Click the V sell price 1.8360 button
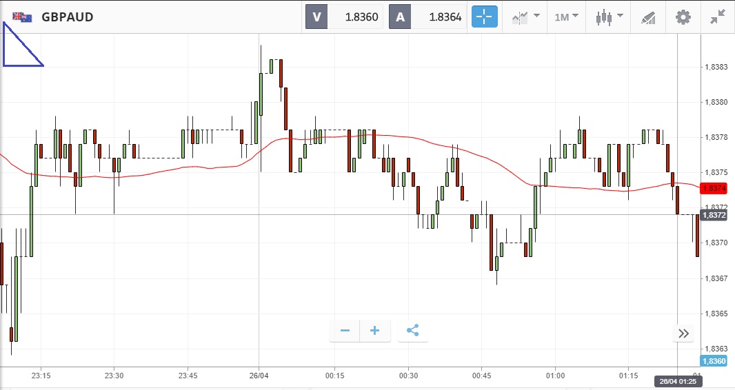 click(x=344, y=17)
